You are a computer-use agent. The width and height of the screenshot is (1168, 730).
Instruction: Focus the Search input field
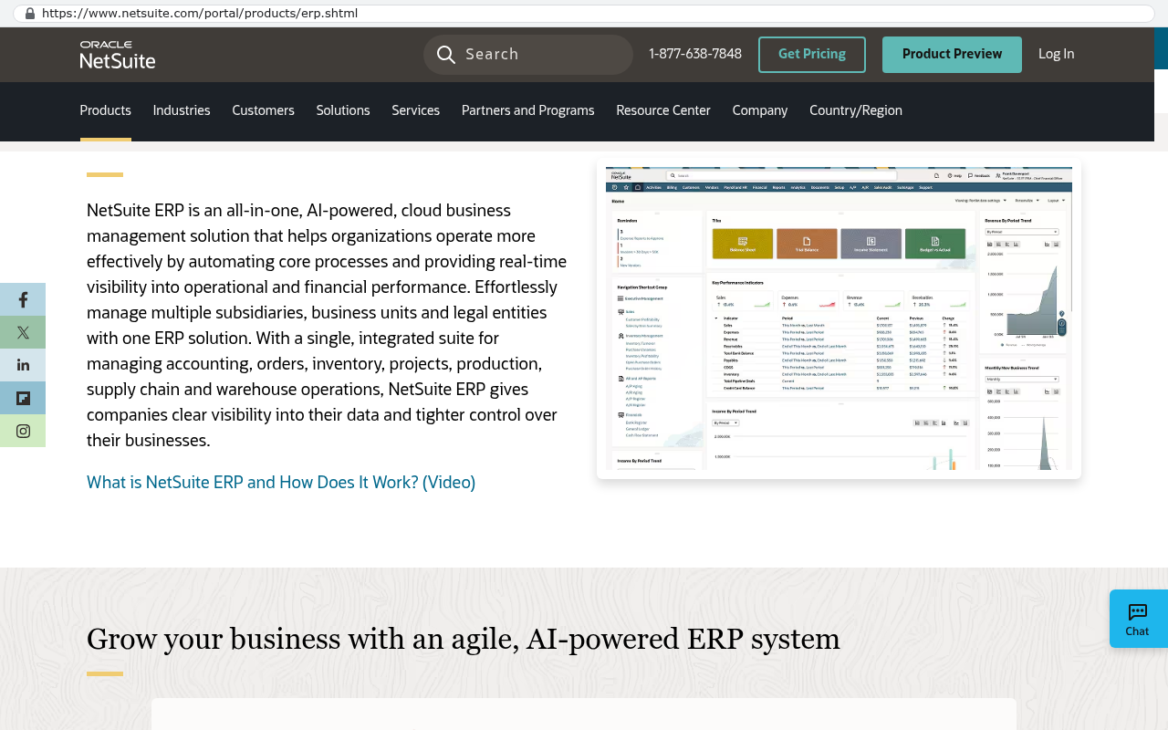(x=528, y=55)
